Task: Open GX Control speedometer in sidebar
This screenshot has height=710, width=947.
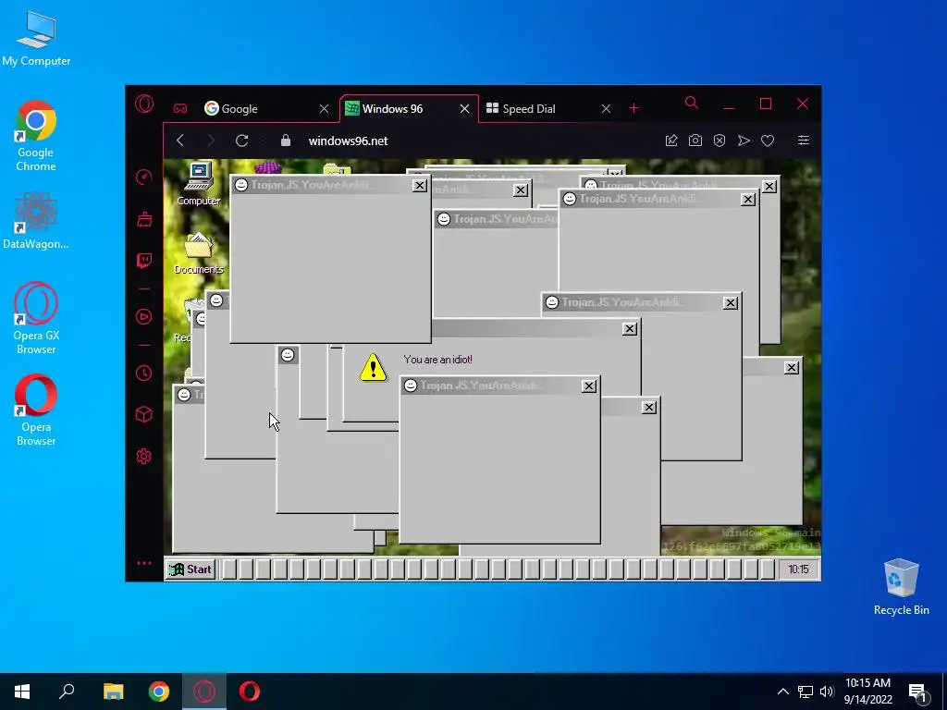Action: point(143,177)
